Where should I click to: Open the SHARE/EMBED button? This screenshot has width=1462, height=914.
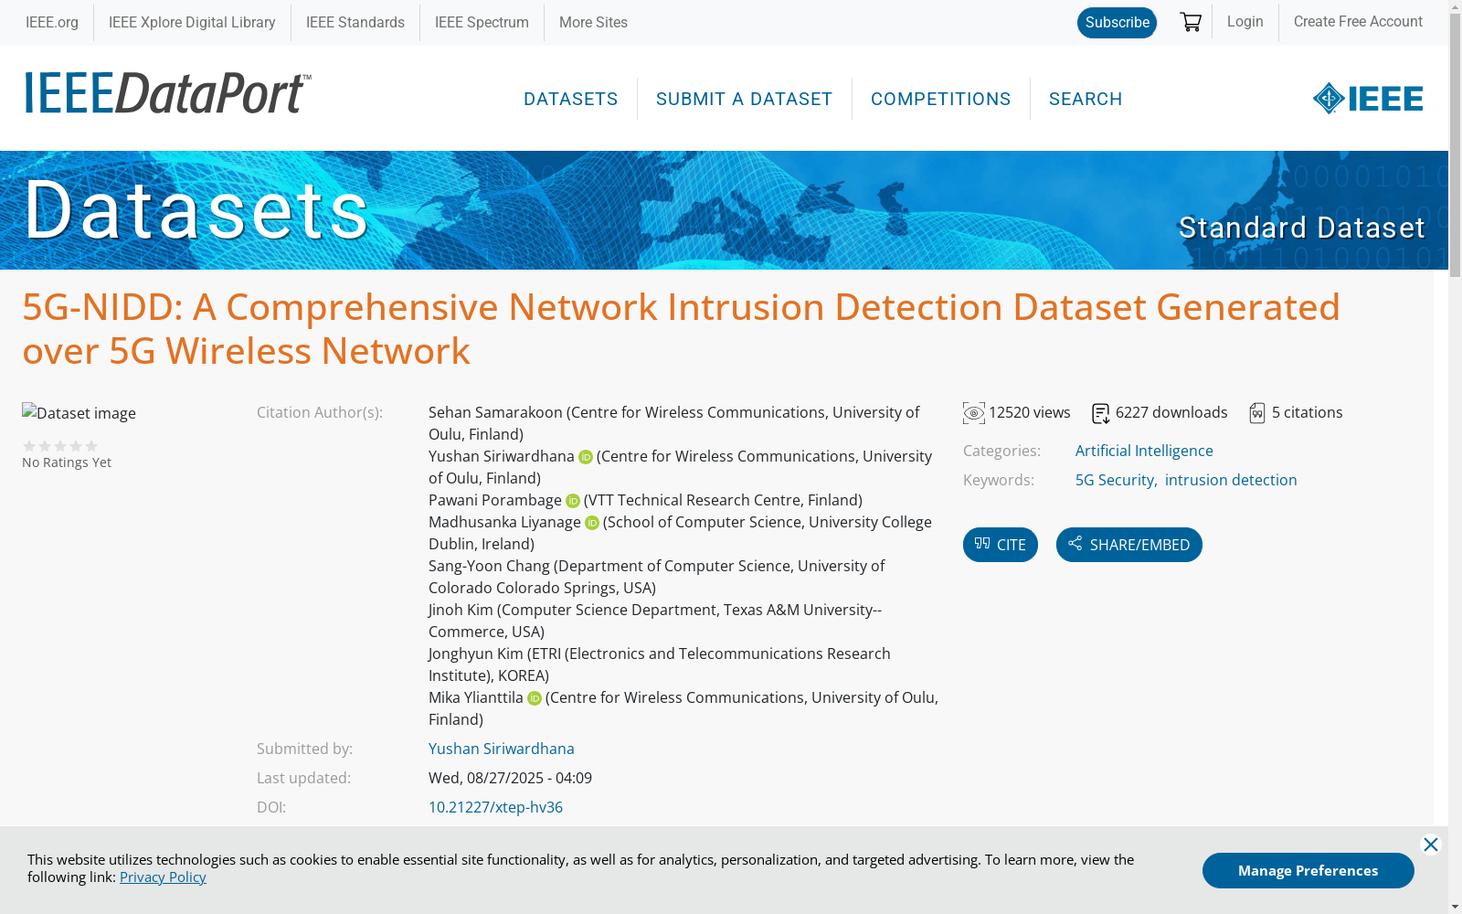[1129, 545]
